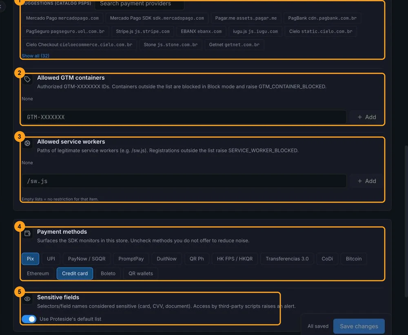This screenshot has height=335, width=408.
Task: Click the gear icon beside Allowed service workers
Action: tap(27, 143)
